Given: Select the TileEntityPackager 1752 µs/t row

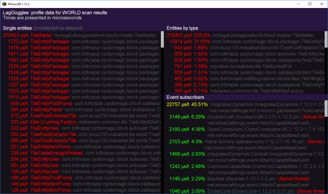Looking at the screenshot, I should 81,42.
